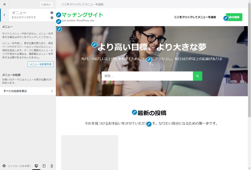This screenshot has width=251, height=170.
Task: Click マッチングサイト site title
Action: tap(82, 15)
